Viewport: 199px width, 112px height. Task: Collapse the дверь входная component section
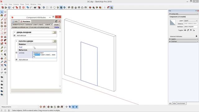pos(15,32)
